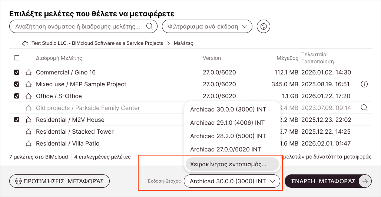This screenshot has height=197, width=381.
Task: Click house icon beside Residential / Villa Patio
Action: pos(29,143)
